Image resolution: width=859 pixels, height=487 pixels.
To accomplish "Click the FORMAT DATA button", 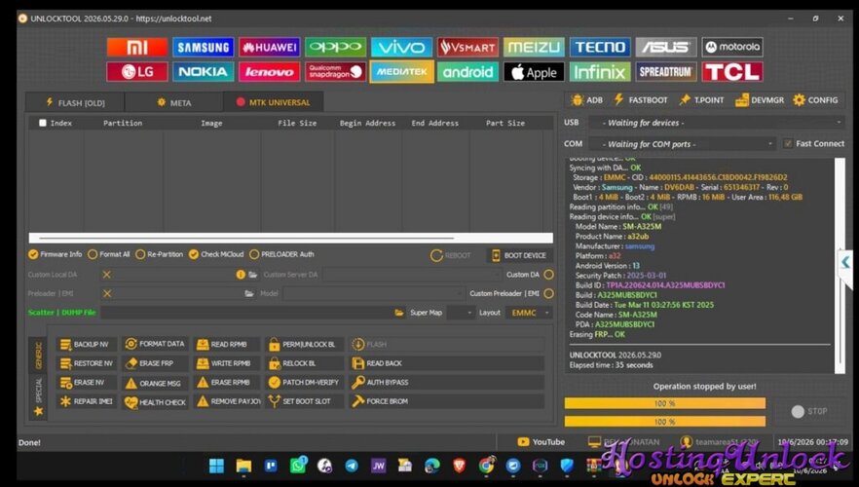I will pyautogui.click(x=156, y=344).
